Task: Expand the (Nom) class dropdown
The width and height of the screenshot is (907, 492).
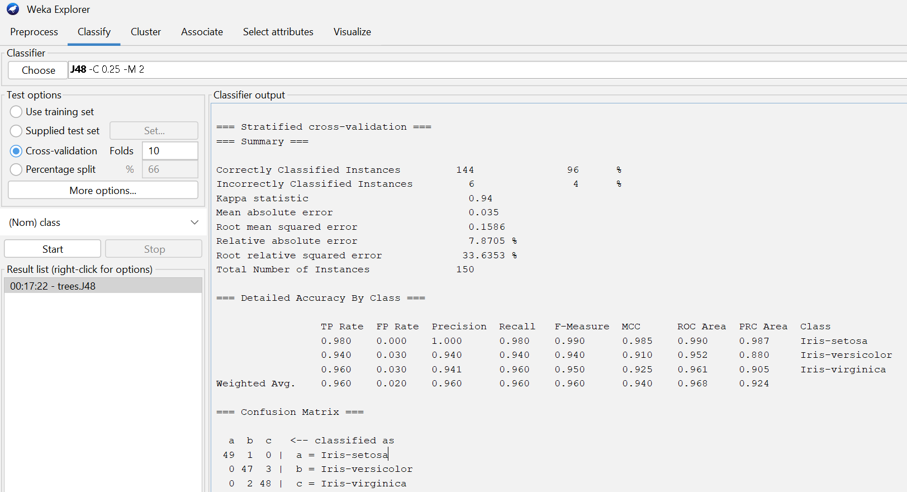Action: point(103,223)
